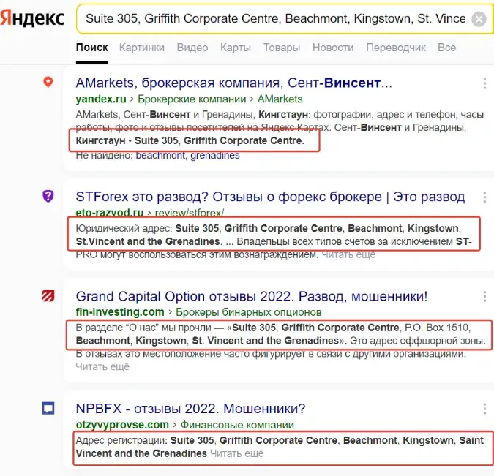Go to the Новости tab
This screenshot has width=494, height=476.
(x=333, y=48)
